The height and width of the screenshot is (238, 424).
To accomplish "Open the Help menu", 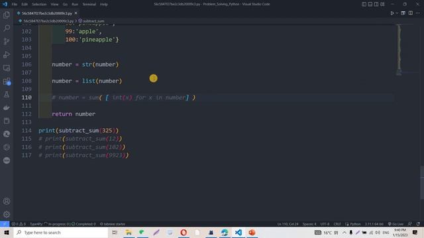I will point(104,5).
